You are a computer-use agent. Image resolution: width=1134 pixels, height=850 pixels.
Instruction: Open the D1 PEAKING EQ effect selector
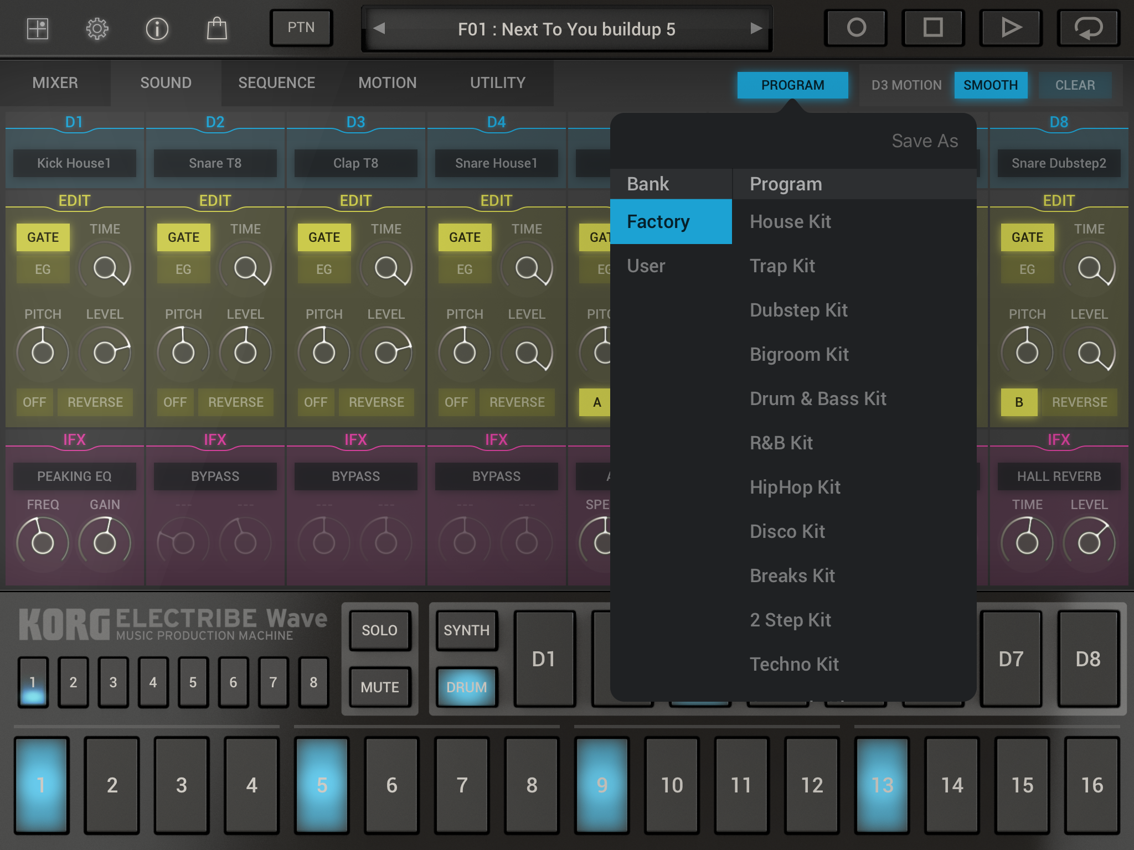click(74, 476)
